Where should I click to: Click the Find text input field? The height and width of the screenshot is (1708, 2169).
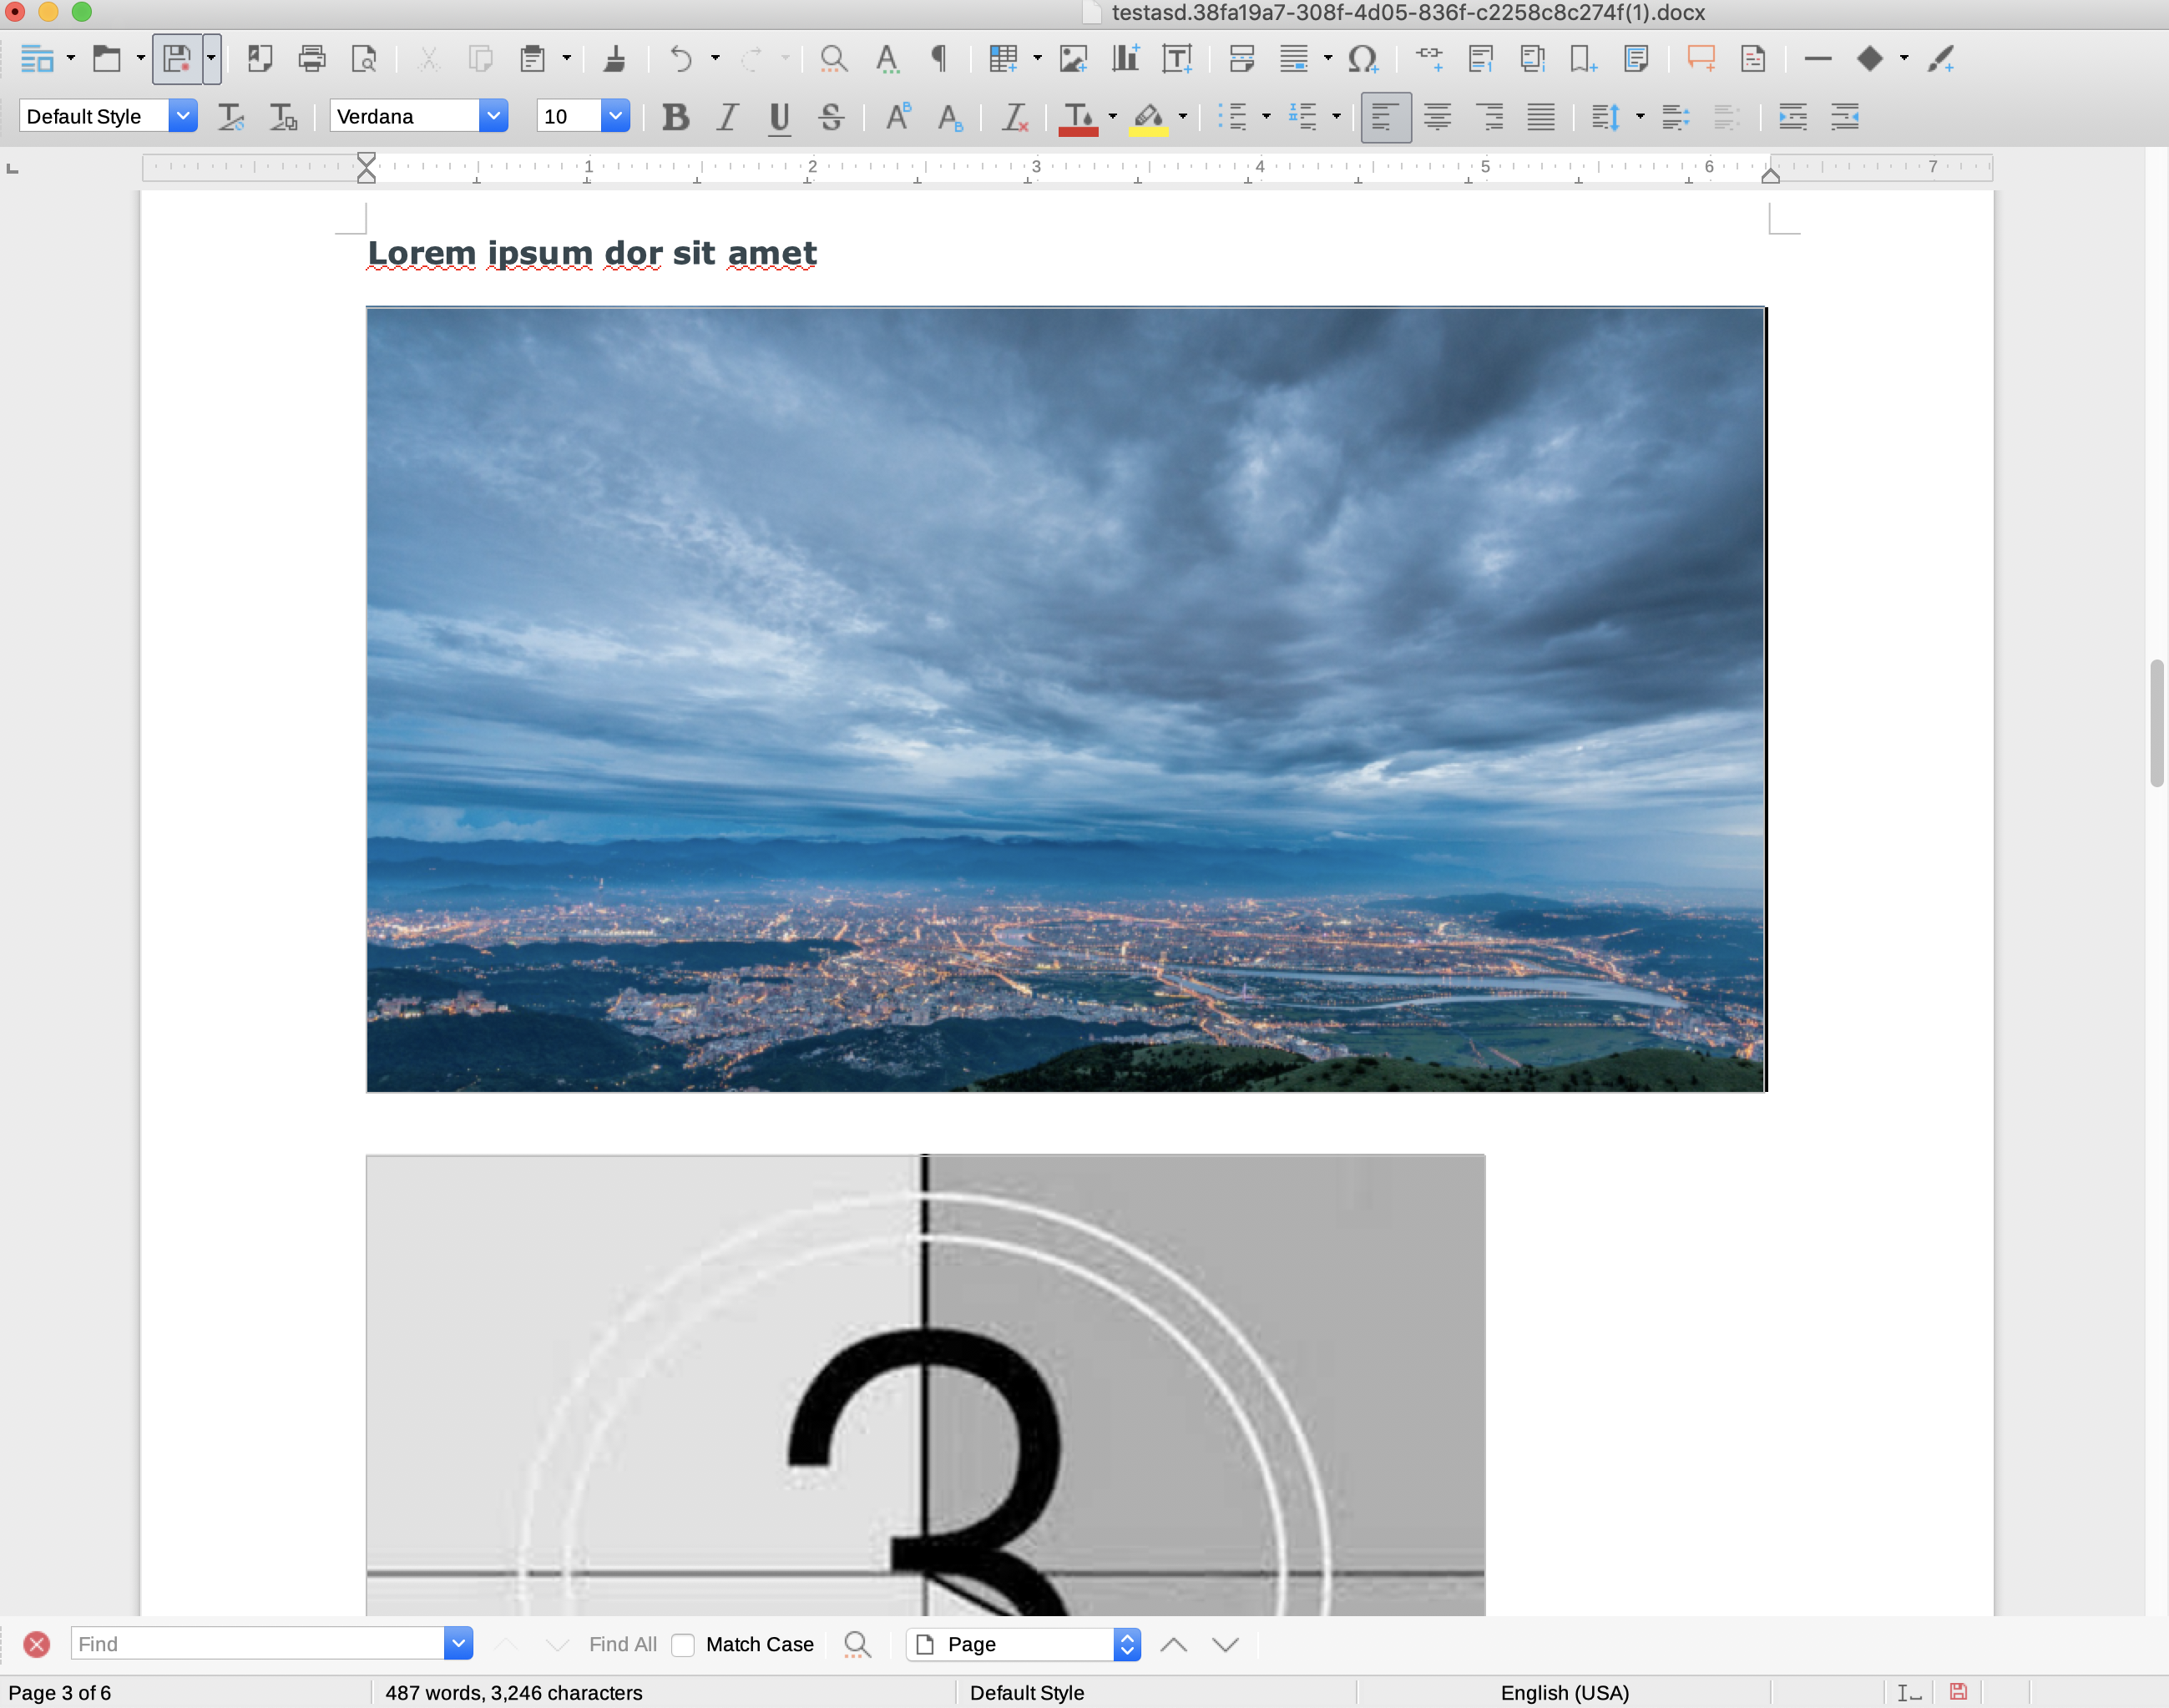point(259,1643)
